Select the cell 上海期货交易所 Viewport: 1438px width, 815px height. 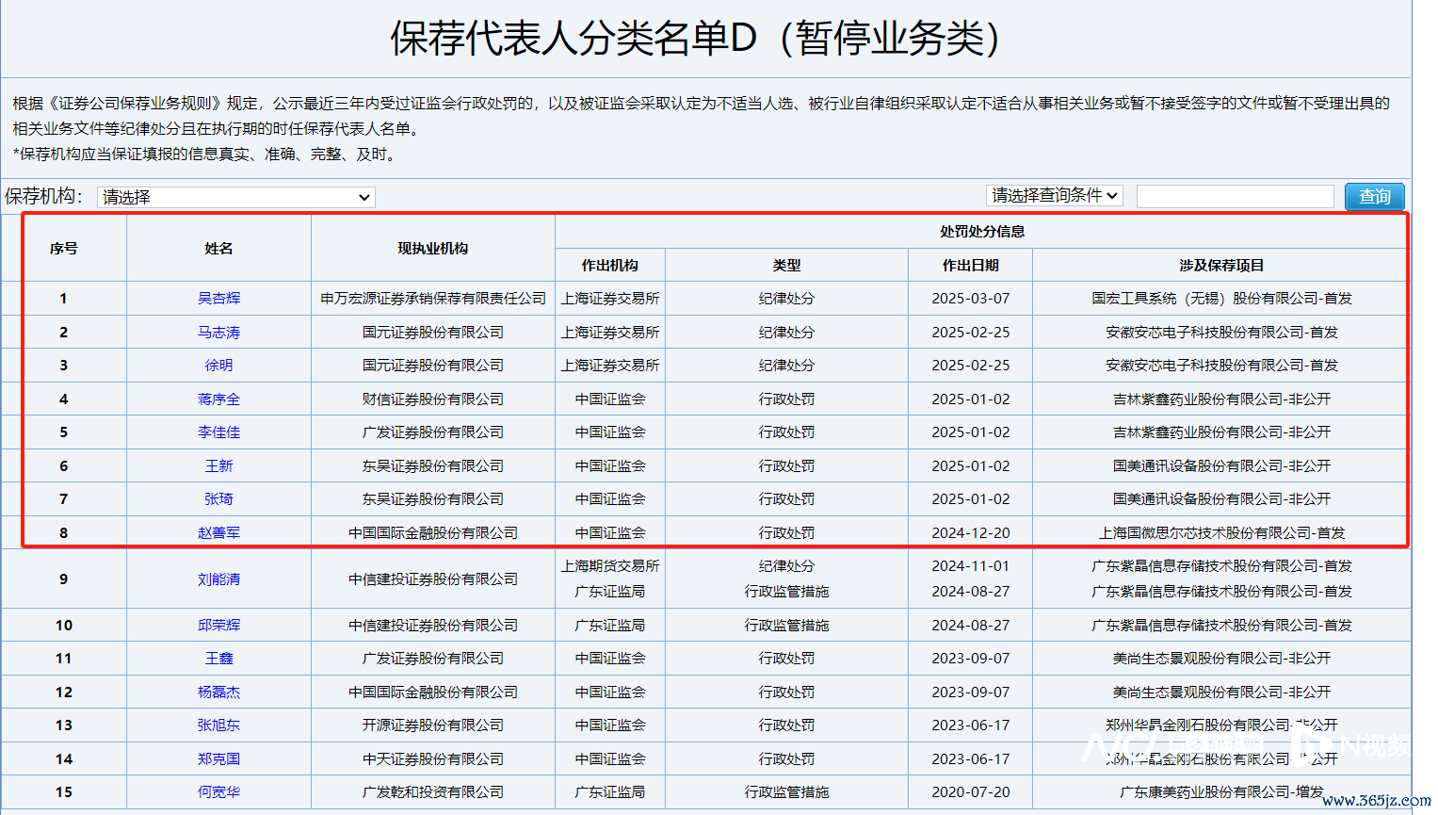tap(610, 565)
